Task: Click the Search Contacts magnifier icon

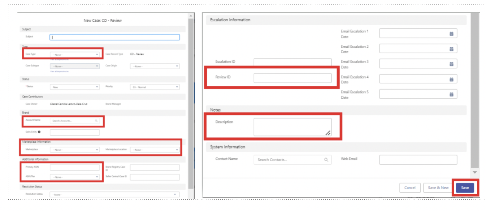Action: pos(326,160)
